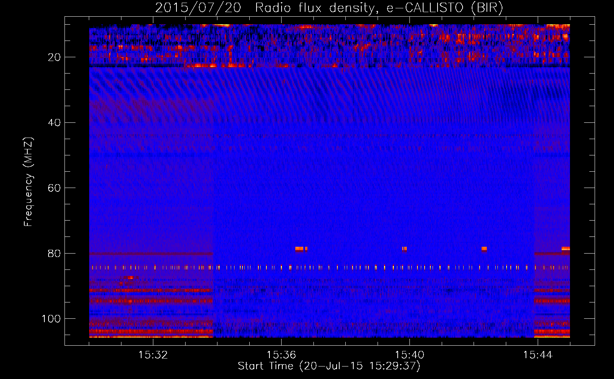614x379 pixels.
Task: Click the plot title '2015/07/20 Radio flux density, e-CALLISTO (BIR)'
Action: [x=329, y=8]
